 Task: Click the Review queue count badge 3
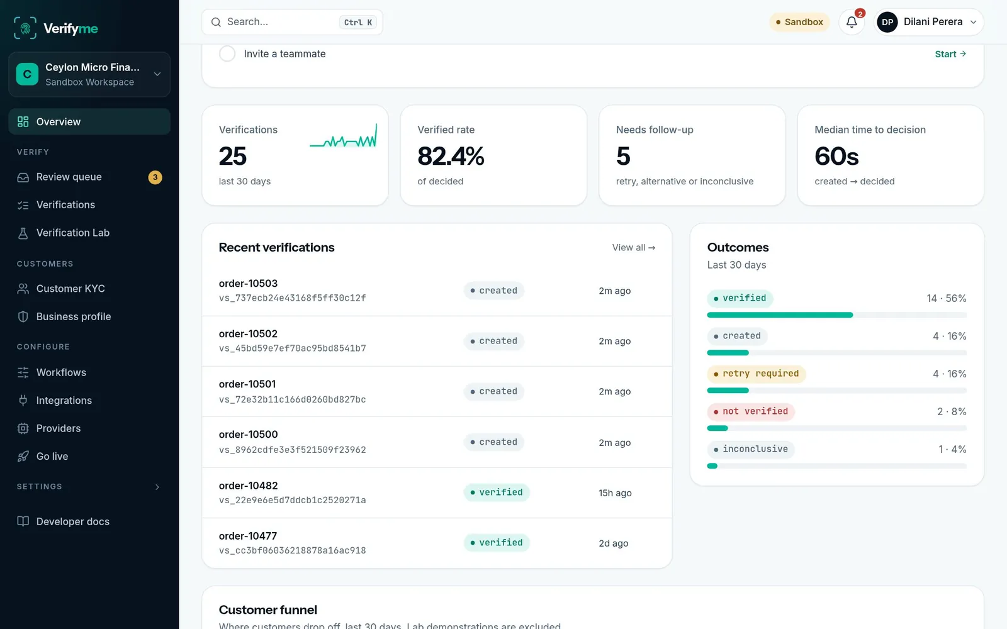tap(155, 177)
